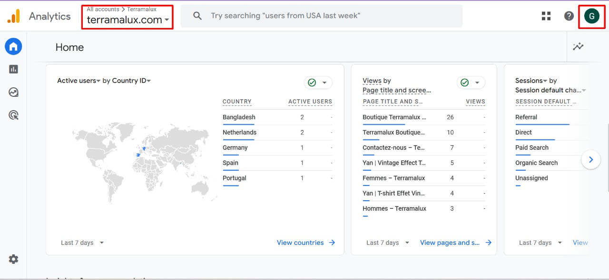Click the All accounts breadcrumb
Viewport: 609px width, 280px height.
coord(103,9)
